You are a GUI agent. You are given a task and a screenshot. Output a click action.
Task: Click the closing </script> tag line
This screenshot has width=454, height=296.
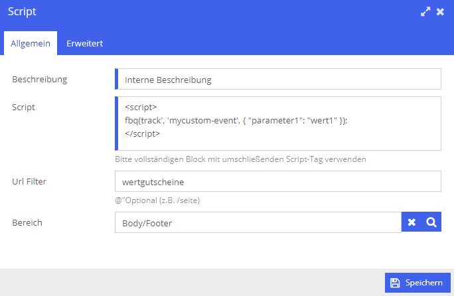[x=142, y=133]
